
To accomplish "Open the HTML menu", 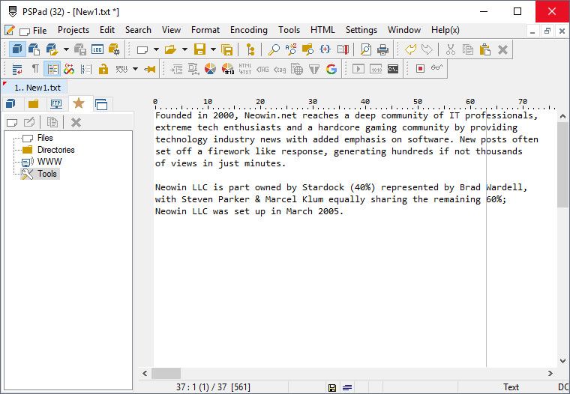I will click(322, 30).
